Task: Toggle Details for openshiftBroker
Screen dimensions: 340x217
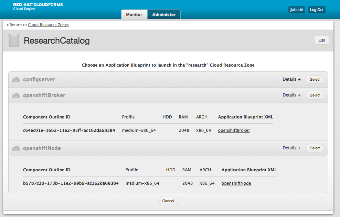Action: 291,95
